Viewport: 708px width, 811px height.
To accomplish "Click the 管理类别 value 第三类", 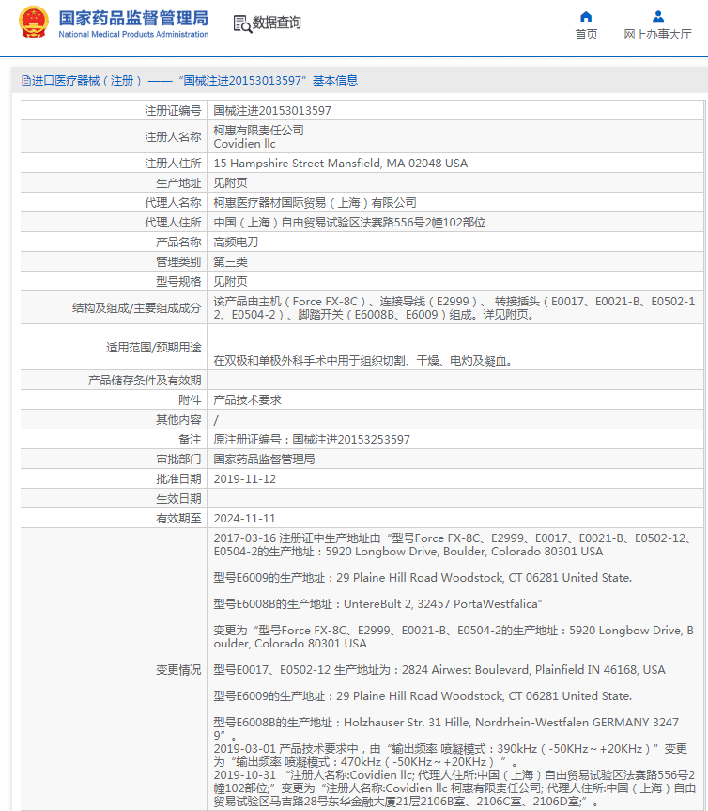I will [230, 261].
